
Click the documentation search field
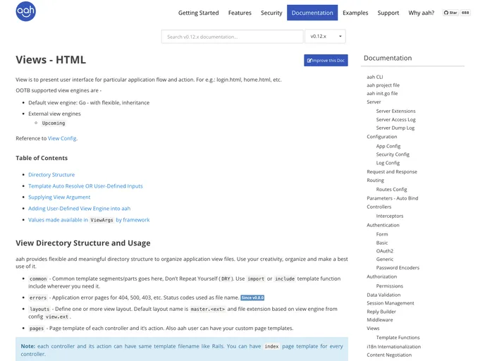tap(232, 37)
